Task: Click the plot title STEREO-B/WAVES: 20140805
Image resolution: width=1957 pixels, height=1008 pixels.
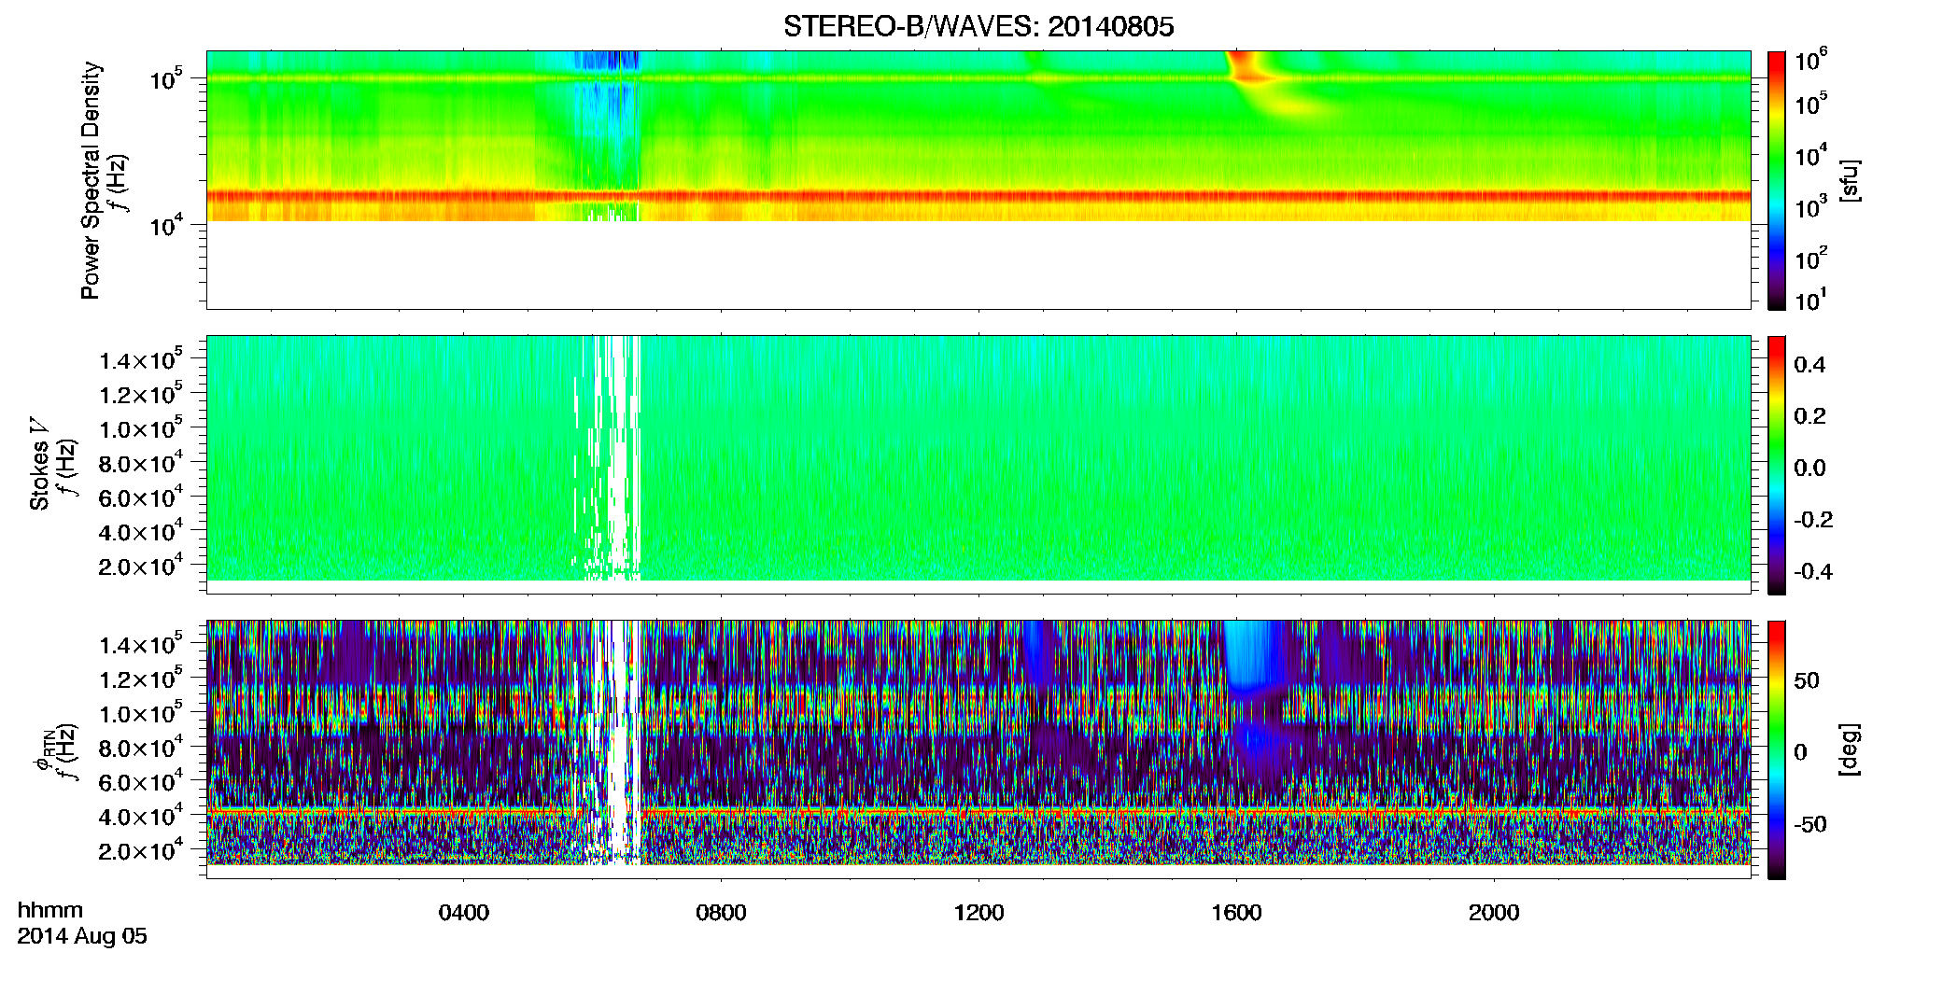Action: click(978, 26)
